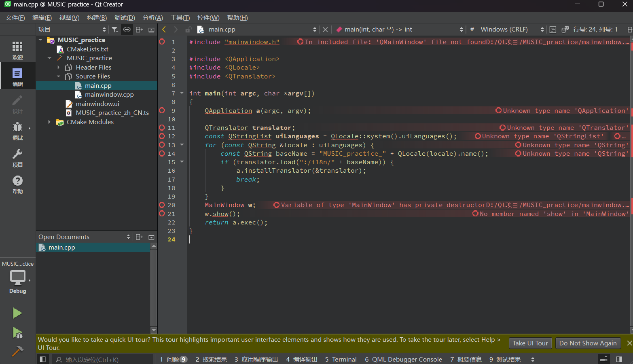633x364 pixels.
Task: Open the 项目 view selector dropdown
Action: [72, 30]
